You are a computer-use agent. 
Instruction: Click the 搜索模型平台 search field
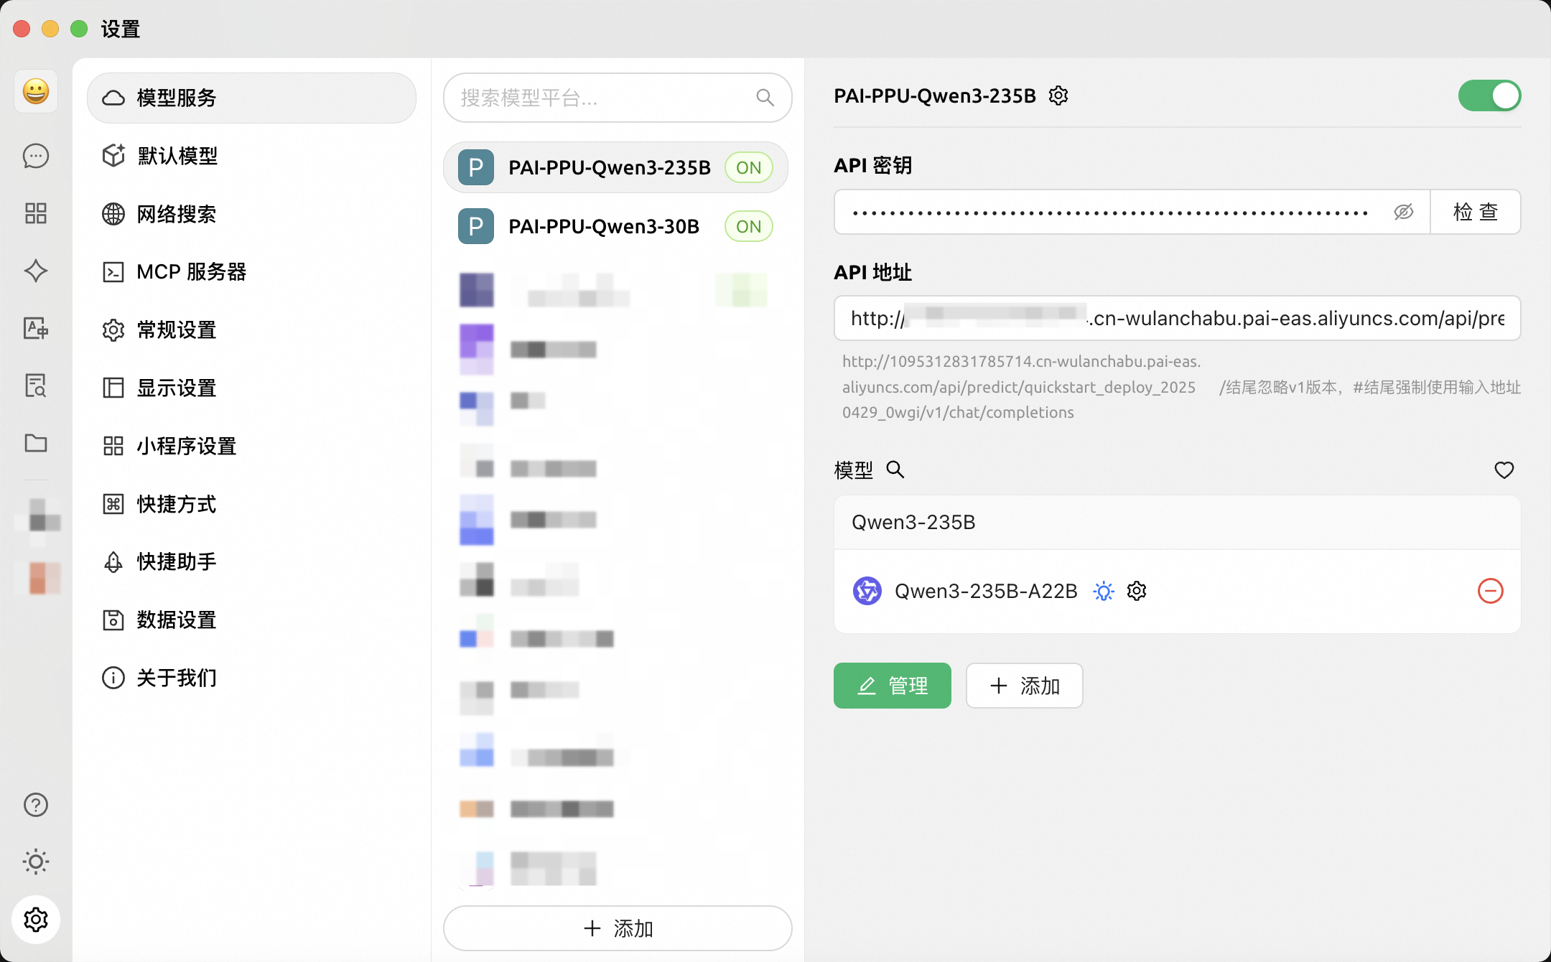tap(603, 98)
